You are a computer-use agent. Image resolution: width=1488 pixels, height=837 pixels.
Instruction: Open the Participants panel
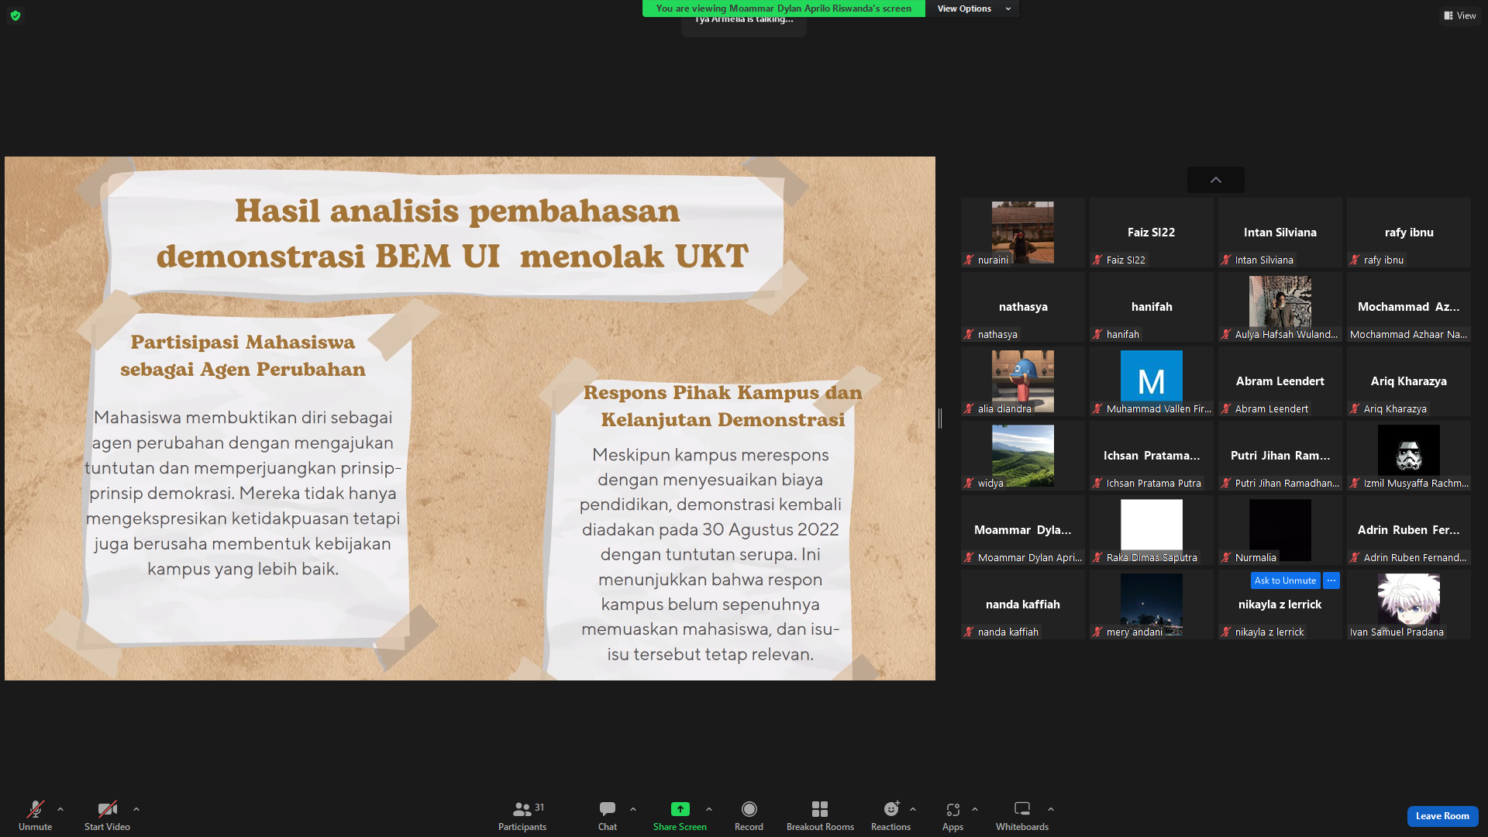(522, 815)
